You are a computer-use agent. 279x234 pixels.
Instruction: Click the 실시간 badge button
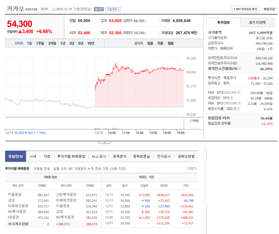click(x=99, y=9)
